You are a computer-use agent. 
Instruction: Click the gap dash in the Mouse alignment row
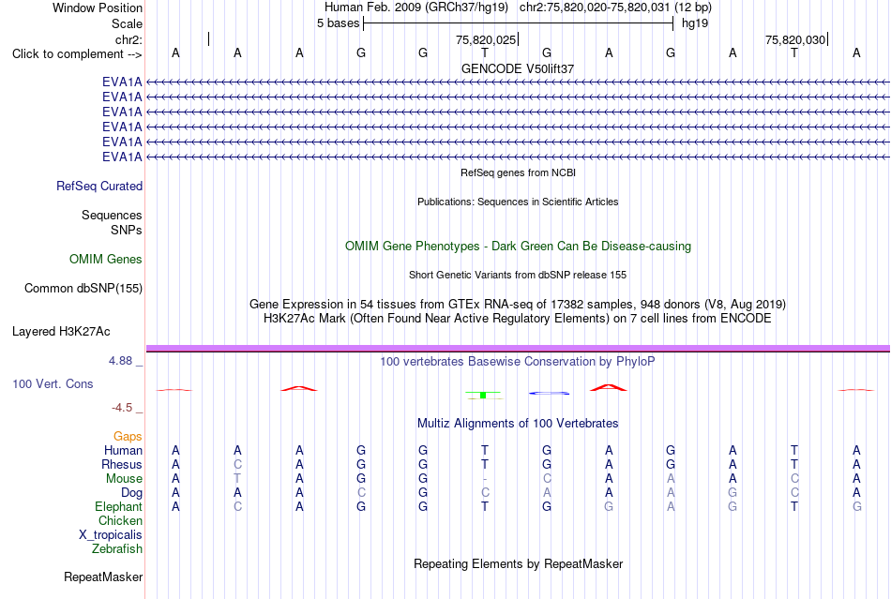click(x=485, y=479)
